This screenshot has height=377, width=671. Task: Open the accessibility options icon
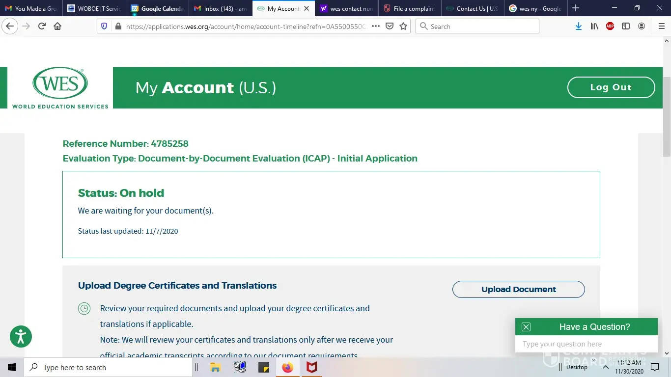click(x=21, y=337)
